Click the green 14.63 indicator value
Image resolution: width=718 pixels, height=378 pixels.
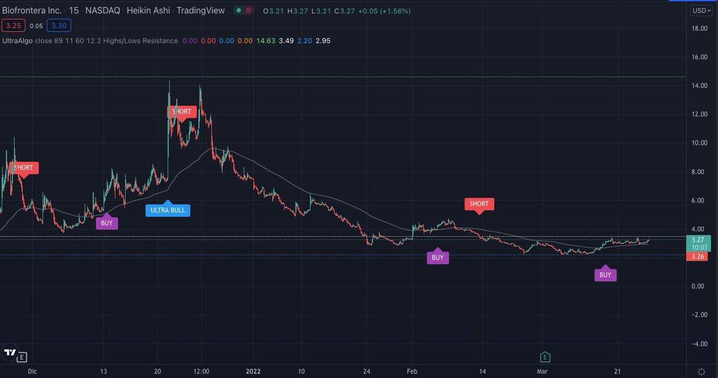(266, 41)
